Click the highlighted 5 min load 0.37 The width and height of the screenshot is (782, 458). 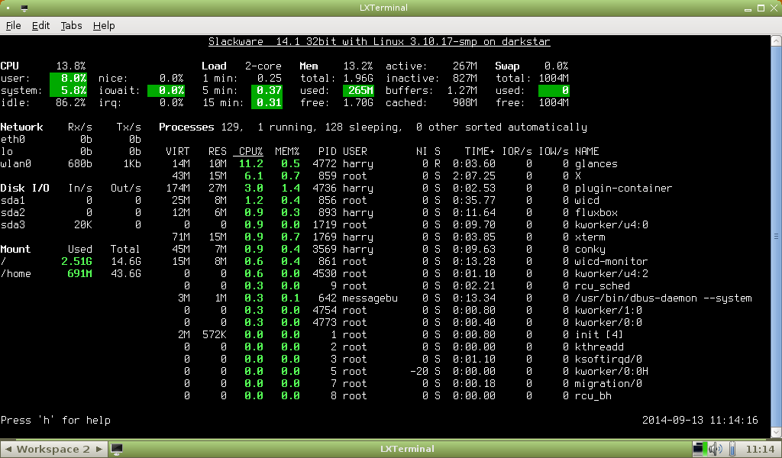pos(267,91)
